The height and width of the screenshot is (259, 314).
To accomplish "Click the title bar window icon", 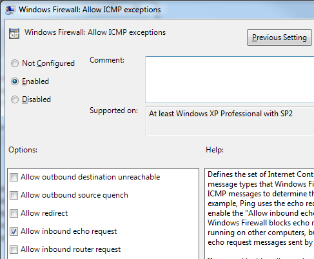I will coord(10,10).
